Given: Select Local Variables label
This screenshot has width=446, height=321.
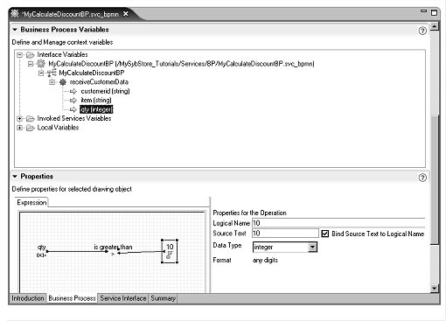Looking at the screenshot, I should (58, 128).
